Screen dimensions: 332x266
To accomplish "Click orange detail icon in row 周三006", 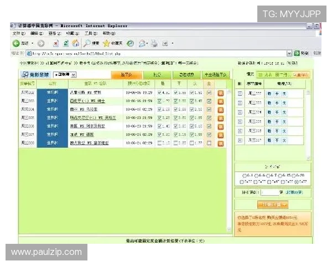I will 221,127.
